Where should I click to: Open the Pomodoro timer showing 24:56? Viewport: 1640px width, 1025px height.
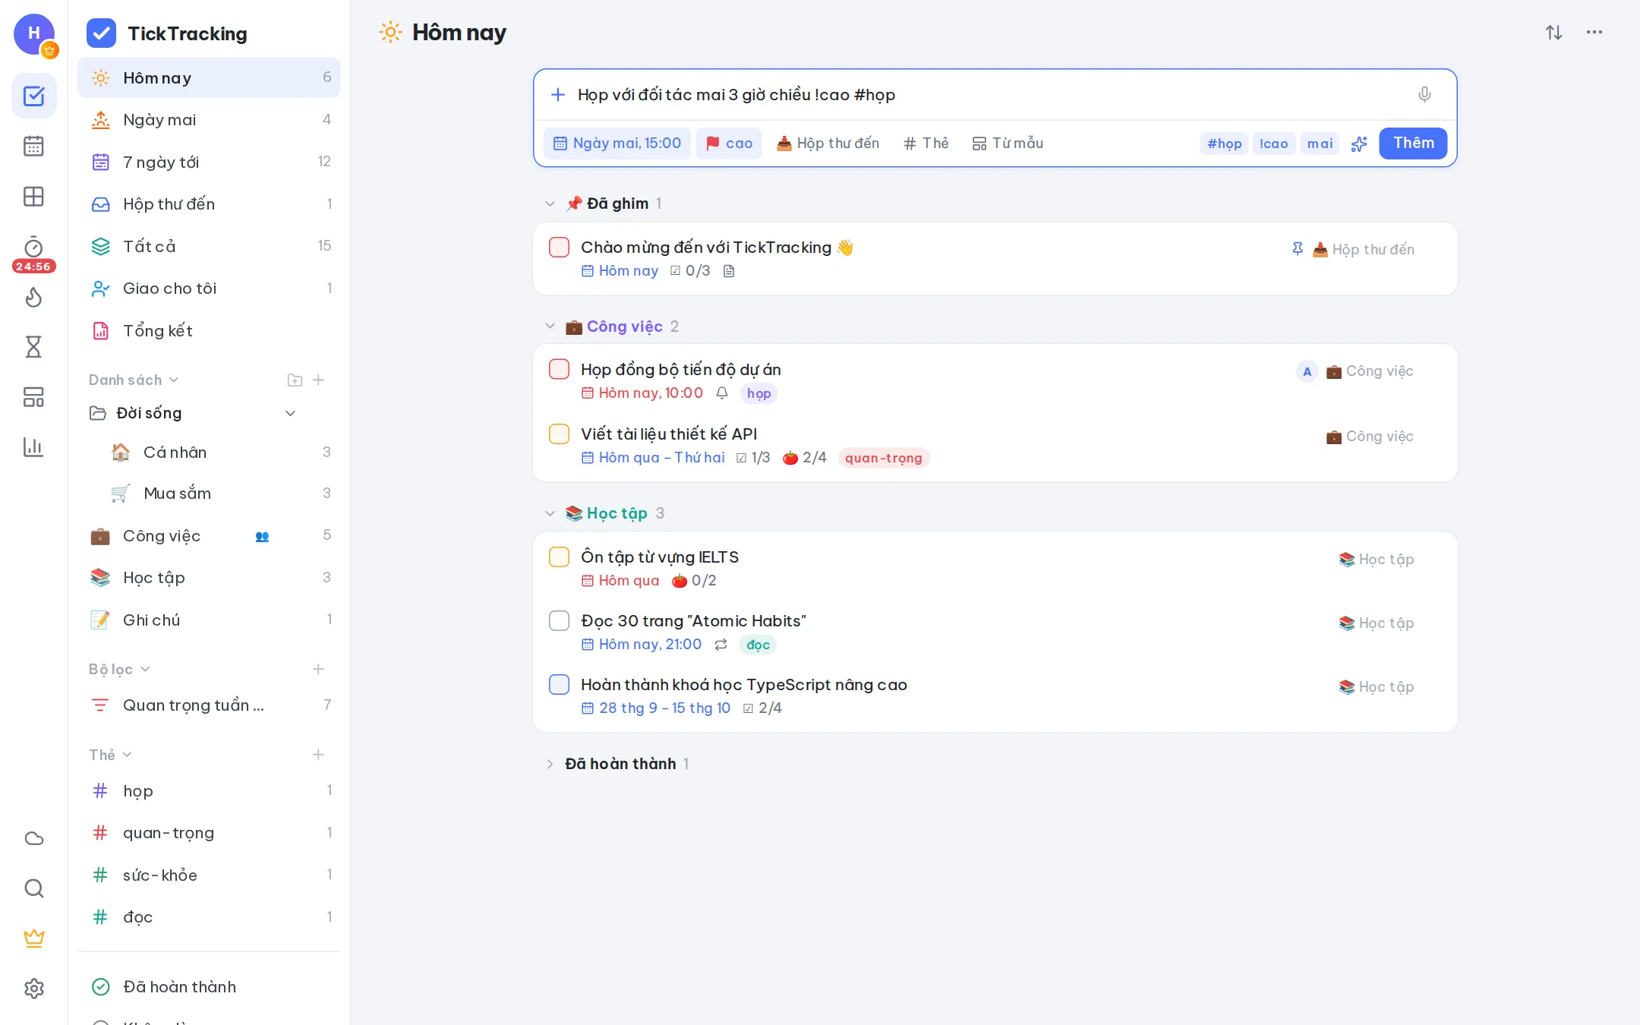(33, 254)
